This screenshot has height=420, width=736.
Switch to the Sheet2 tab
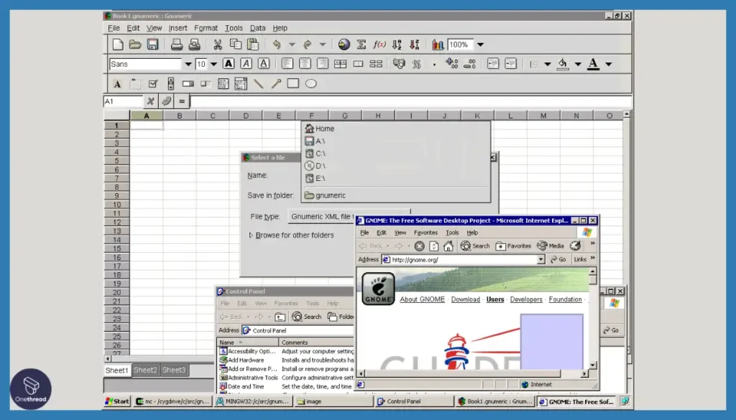click(145, 370)
